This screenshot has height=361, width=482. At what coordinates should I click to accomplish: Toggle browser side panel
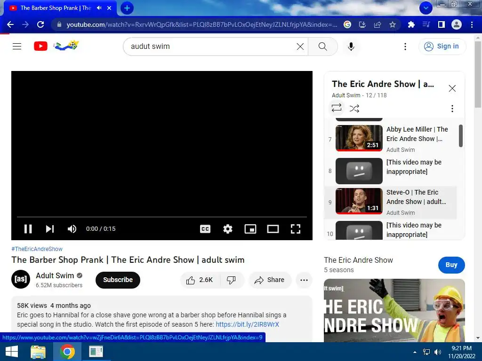click(441, 24)
